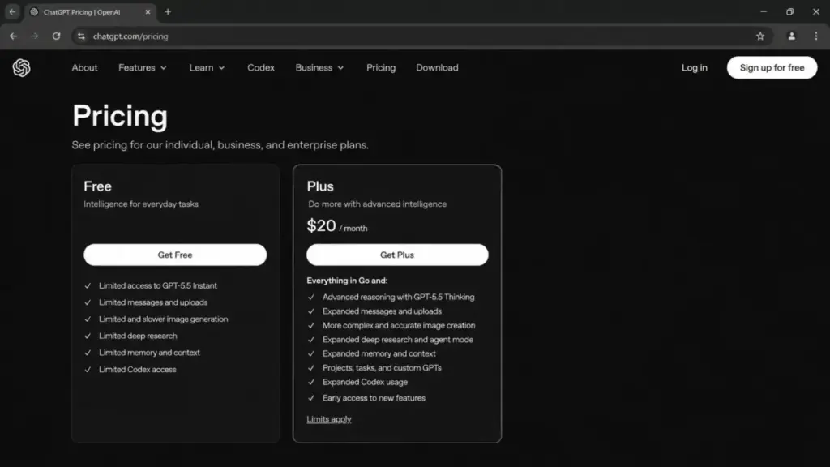Reload the pricing page
The height and width of the screenshot is (467, 830).
coord(56,36)
